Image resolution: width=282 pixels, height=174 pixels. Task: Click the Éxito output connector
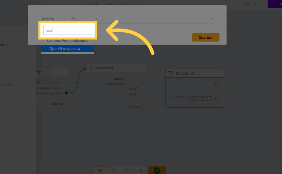coord(137,89)
